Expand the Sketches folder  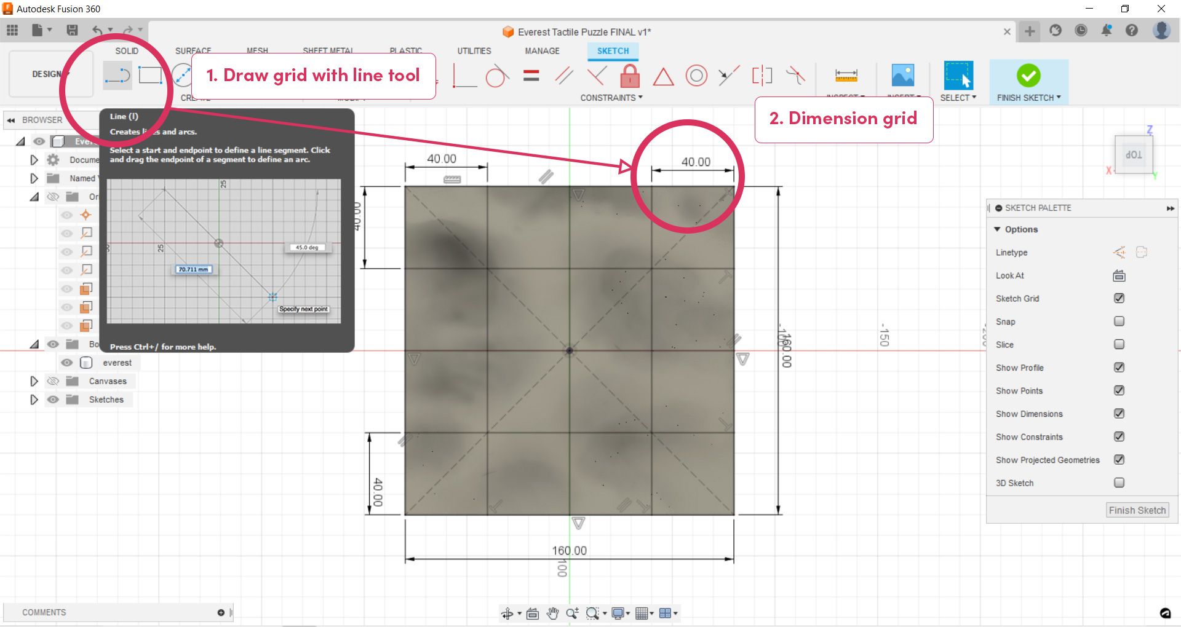(x=34, y=400)
